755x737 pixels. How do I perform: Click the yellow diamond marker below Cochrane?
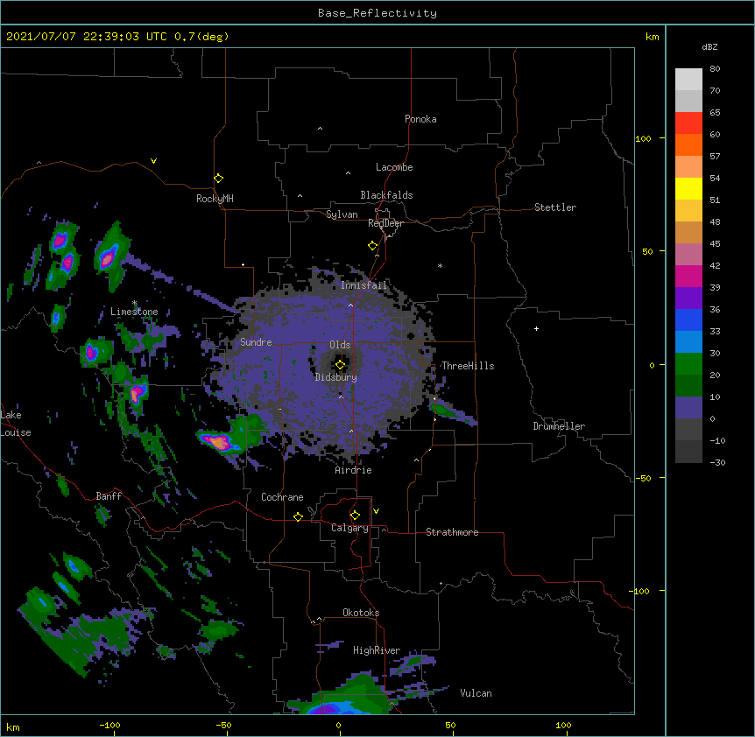click(298, 516)
